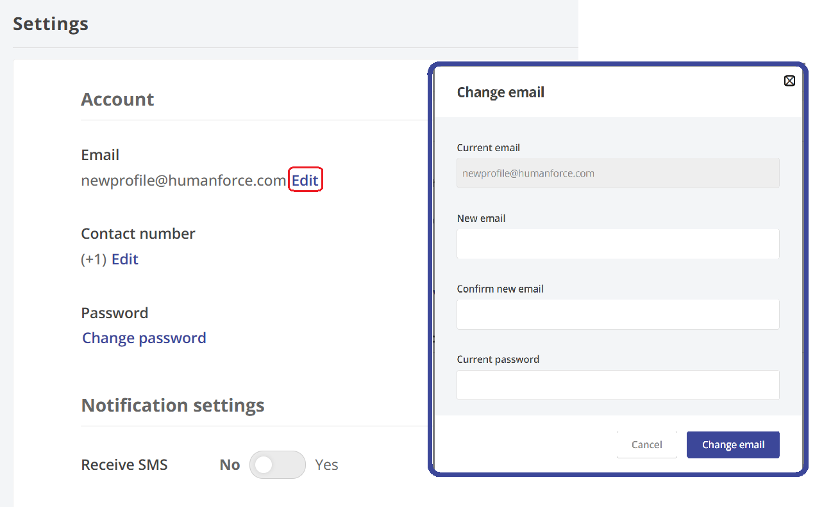
Task: Click the Change email dialog title
Action: coord(500,92)
